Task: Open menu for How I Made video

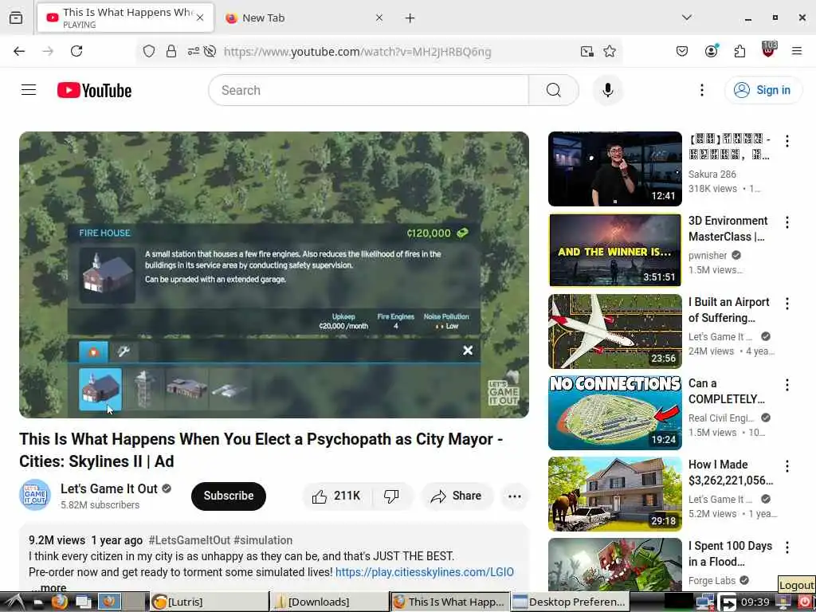Action: [x=787, y=465]
